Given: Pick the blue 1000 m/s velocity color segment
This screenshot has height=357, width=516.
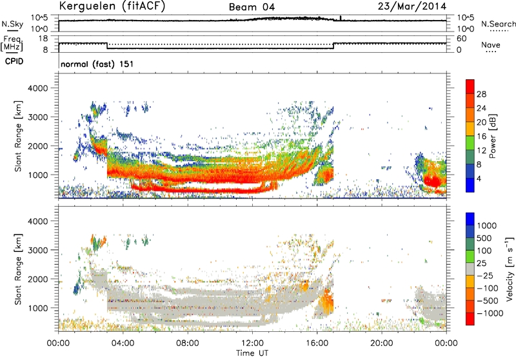Looking at the screenshot, I should pyautogui.click(x=470, y=219).
